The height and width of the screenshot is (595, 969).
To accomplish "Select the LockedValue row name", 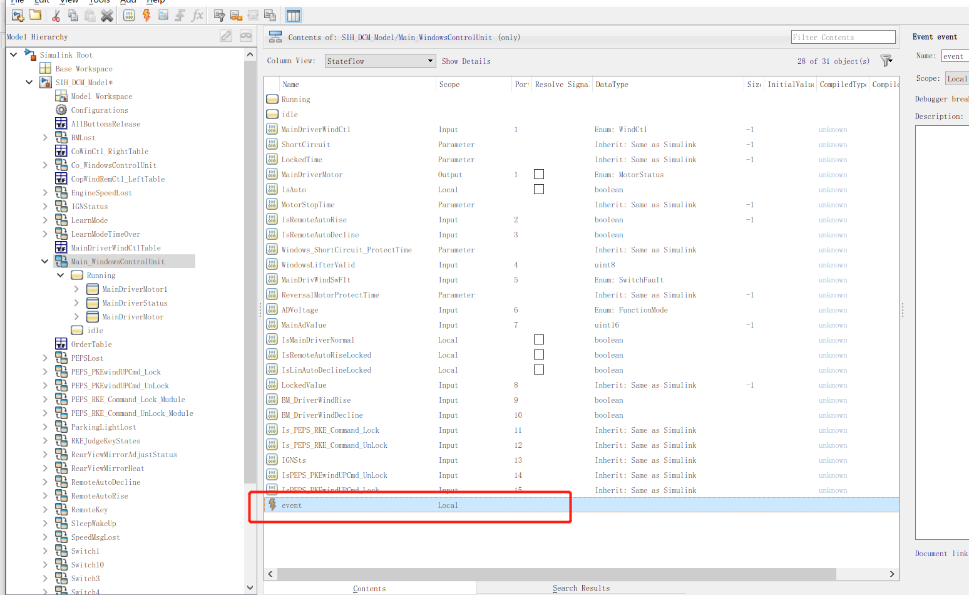I will [304, 385].
